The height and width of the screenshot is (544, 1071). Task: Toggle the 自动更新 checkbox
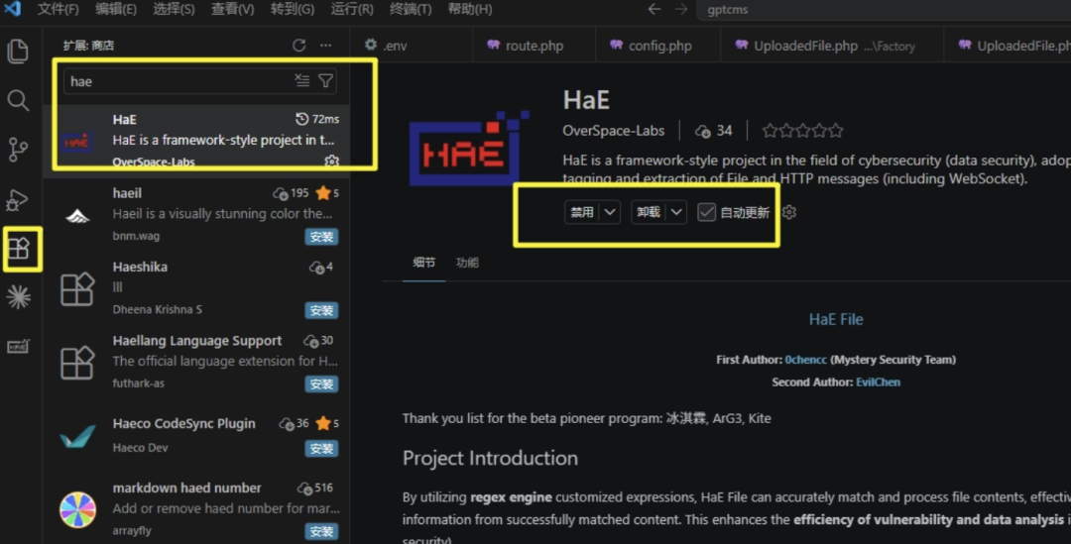(706, 212)
